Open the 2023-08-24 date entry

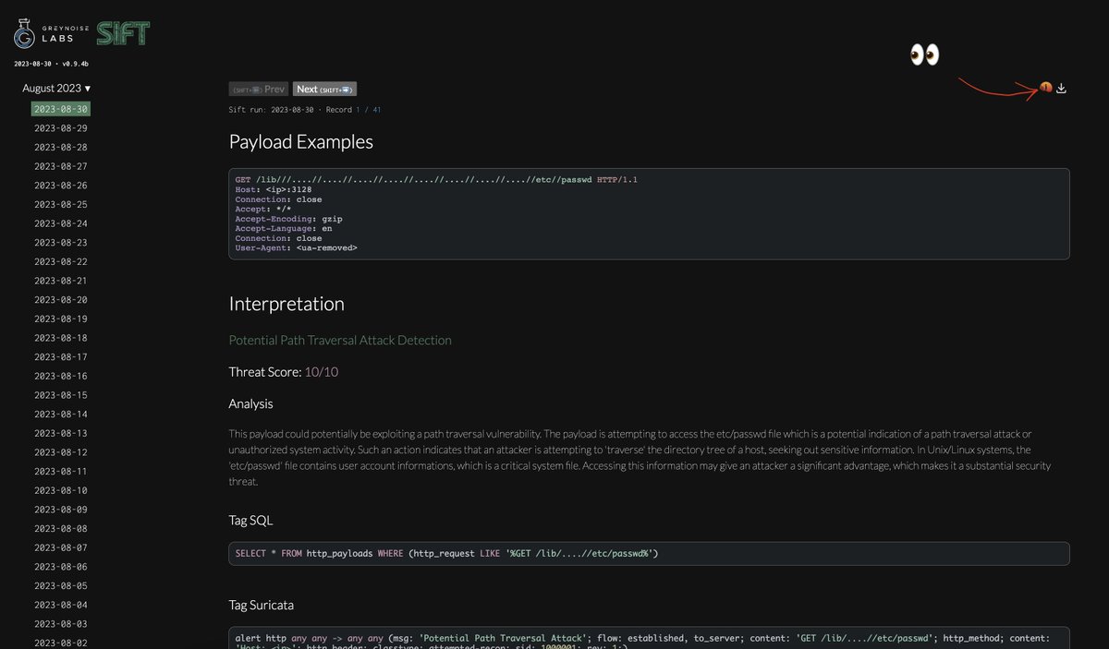tap(61, 223)
